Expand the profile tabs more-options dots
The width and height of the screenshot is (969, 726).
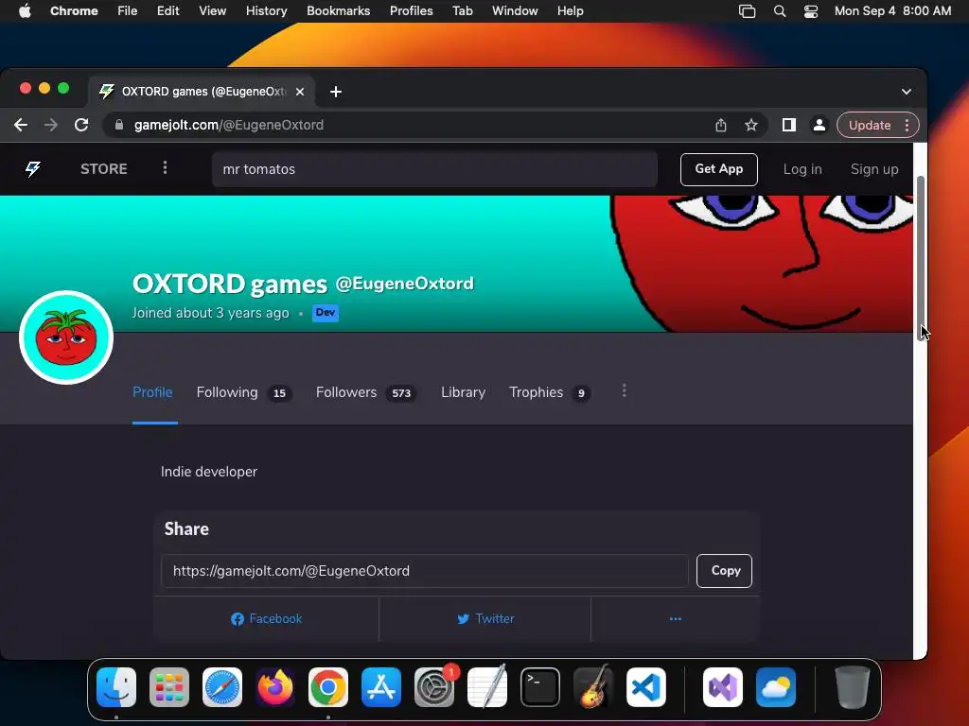pos(625,390)
